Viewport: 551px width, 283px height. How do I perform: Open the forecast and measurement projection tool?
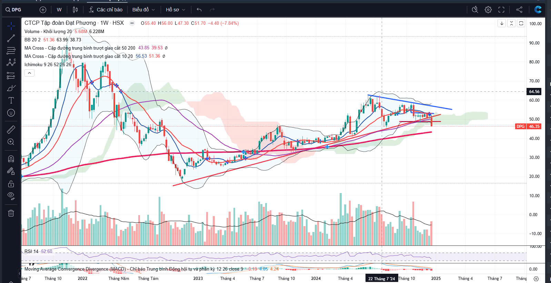[11, 75]
